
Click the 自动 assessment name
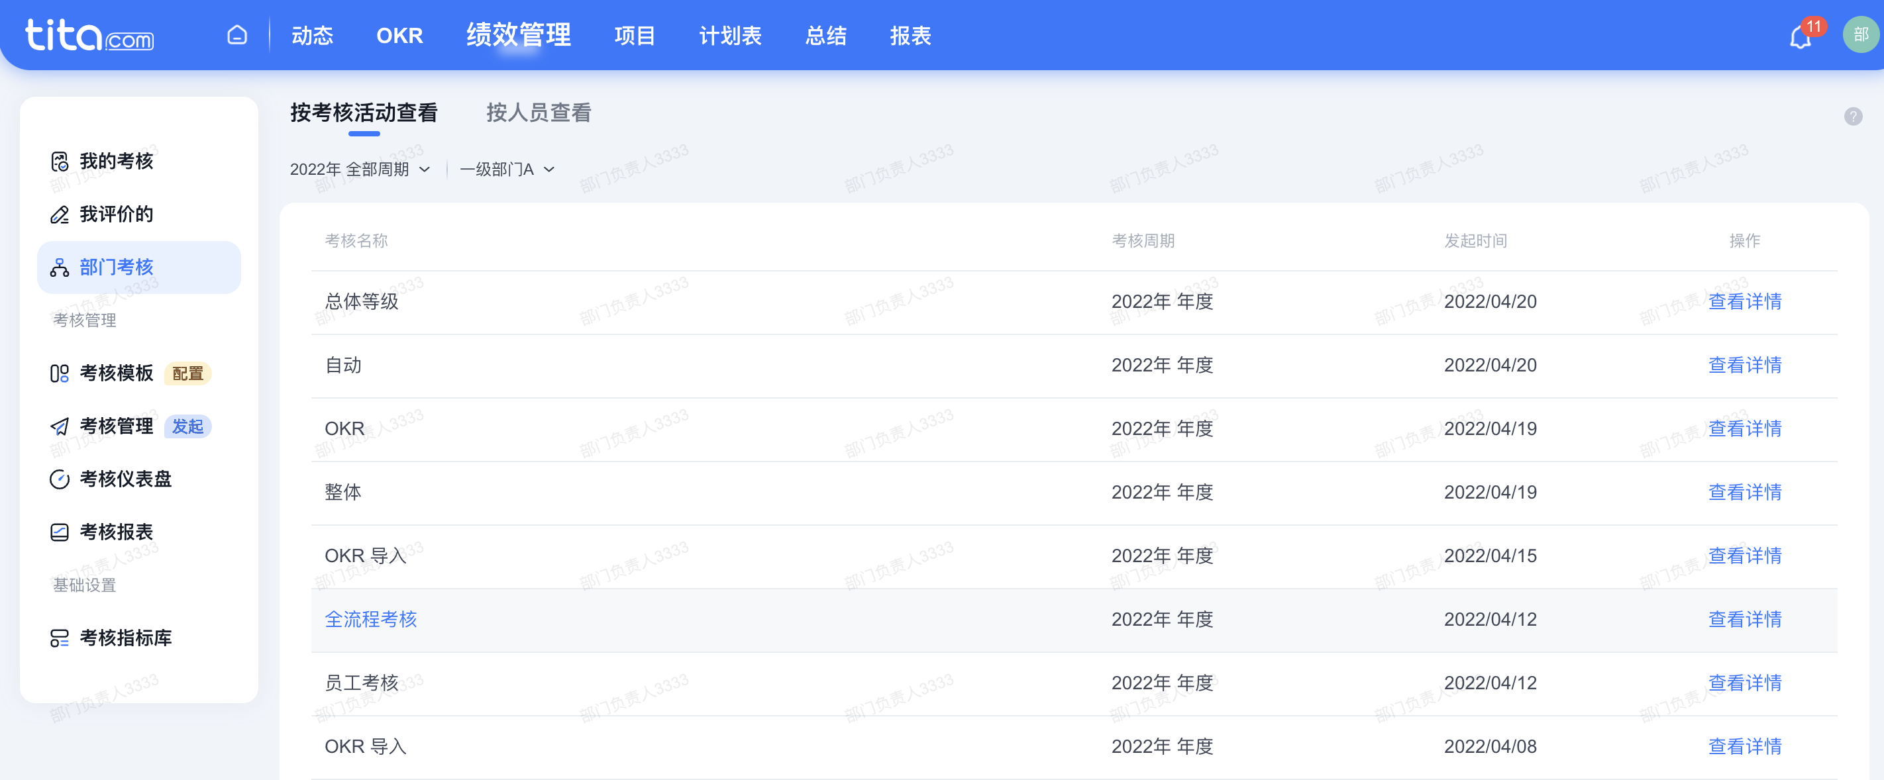tap(343, 365)
